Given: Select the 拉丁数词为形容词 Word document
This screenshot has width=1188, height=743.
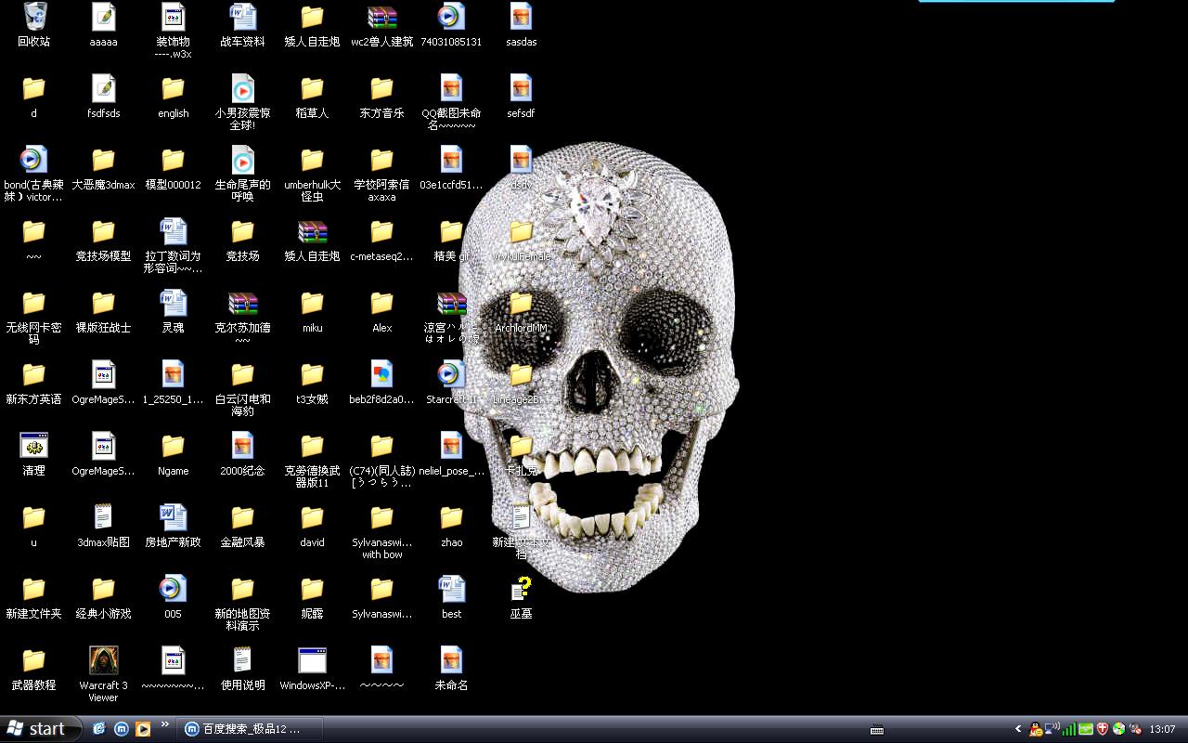Looking at the screenshot, I should pos(174,231).
